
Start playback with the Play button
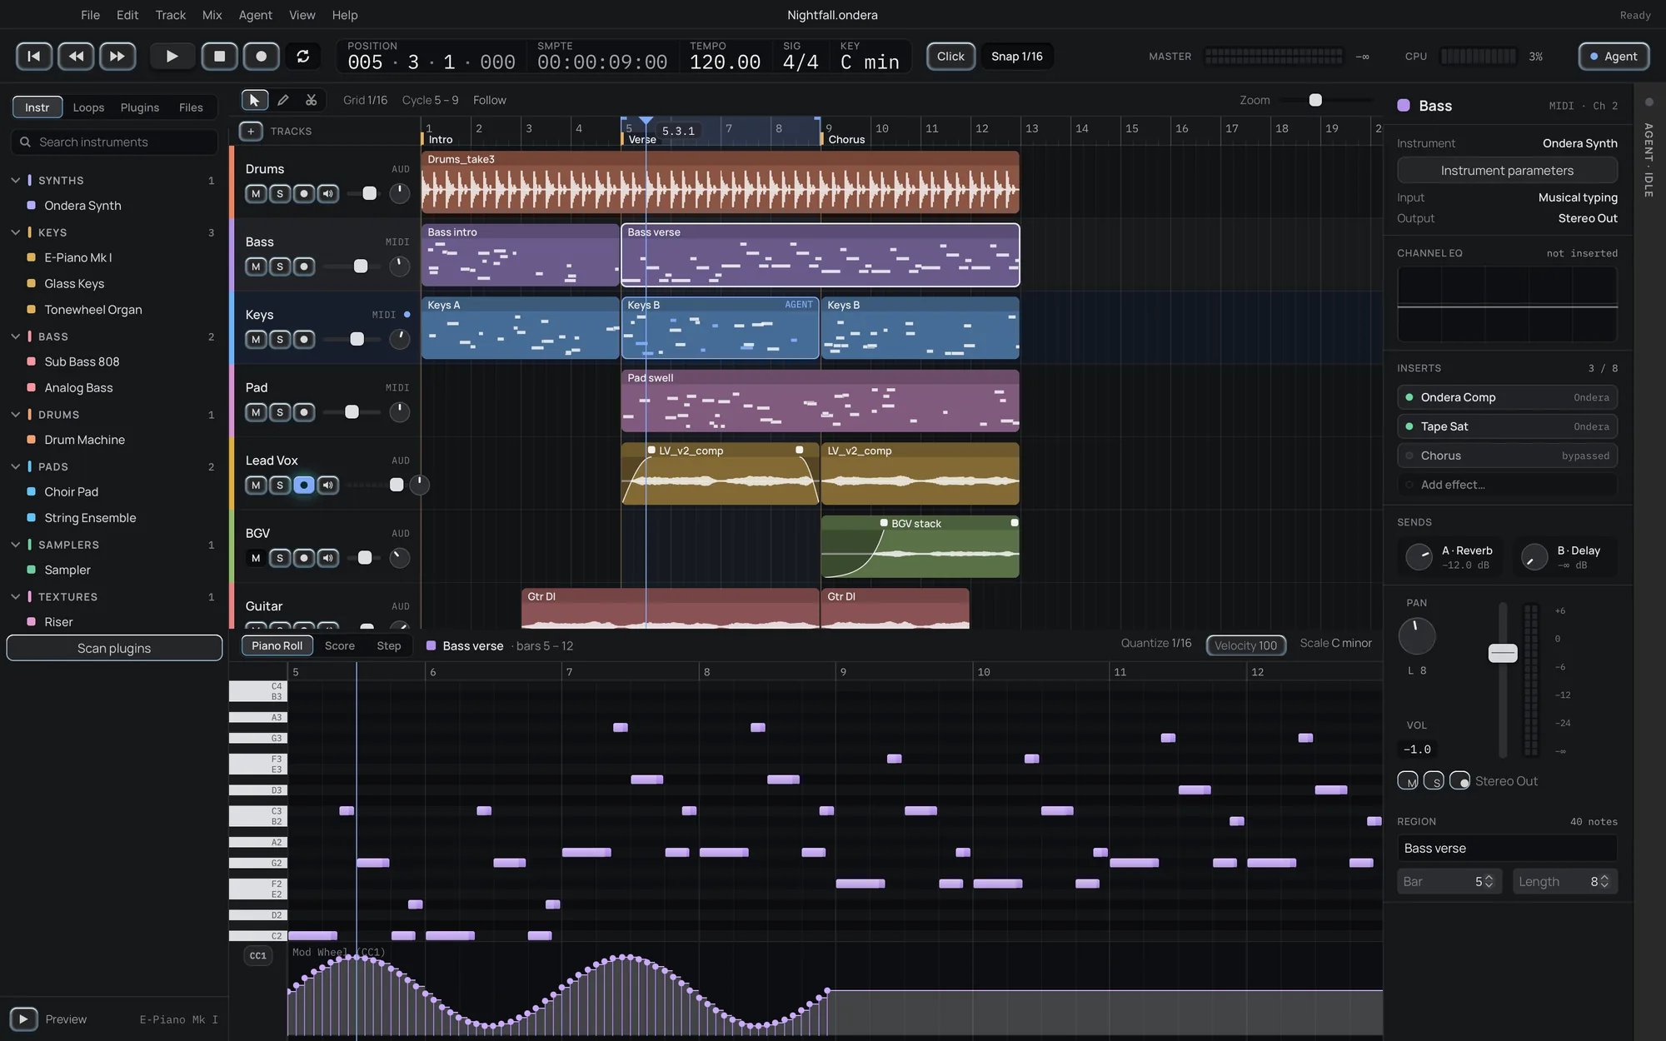point(172,56)
